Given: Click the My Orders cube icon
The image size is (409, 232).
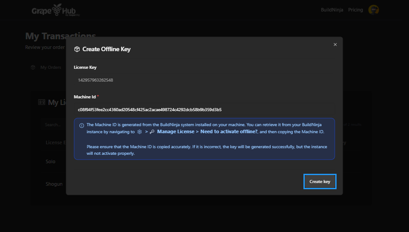Looking at the screenshot, I should [x=33, y=67].
